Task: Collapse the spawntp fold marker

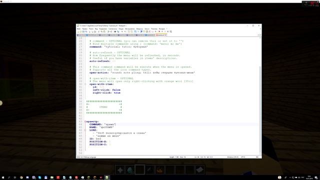Action: click(x=85, y=121)
